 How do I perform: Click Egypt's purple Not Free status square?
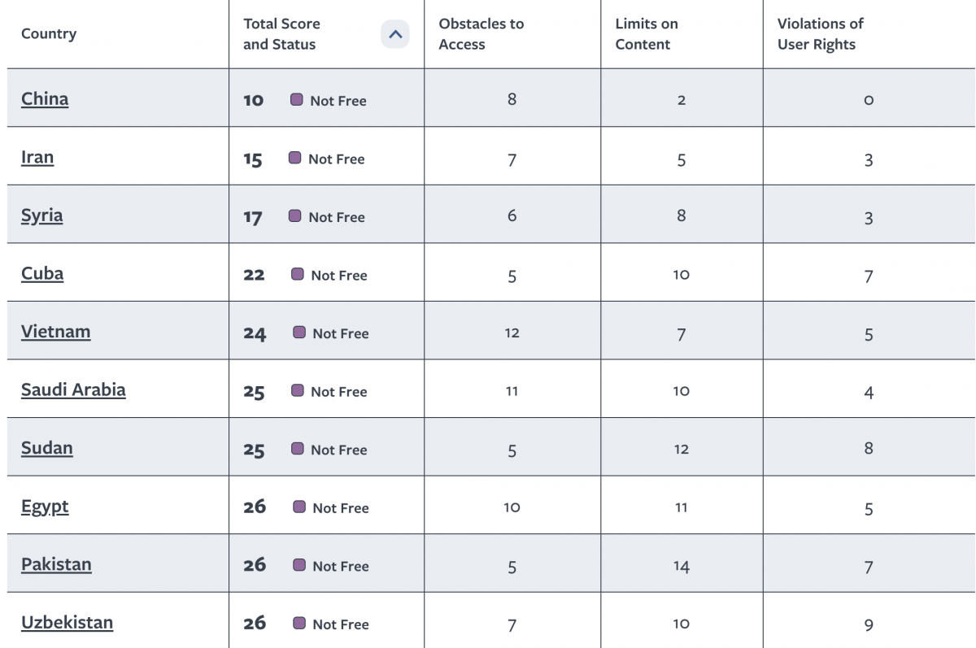(299, 507)
